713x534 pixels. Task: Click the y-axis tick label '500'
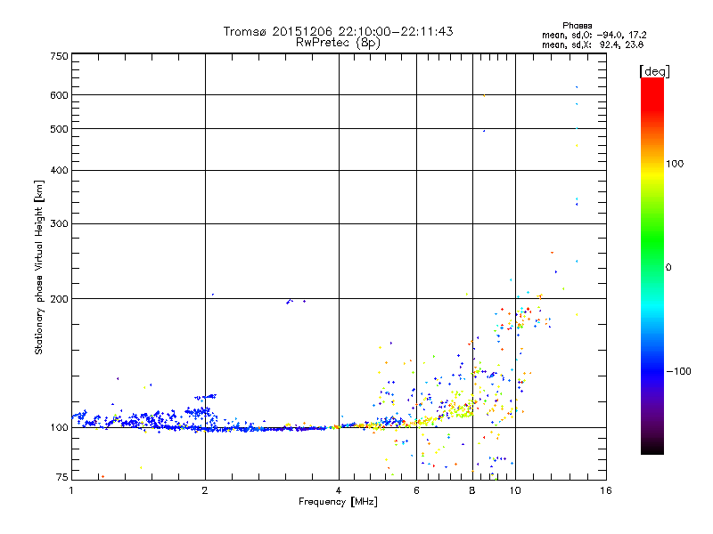pyautogui.click(x=59, y=129)
